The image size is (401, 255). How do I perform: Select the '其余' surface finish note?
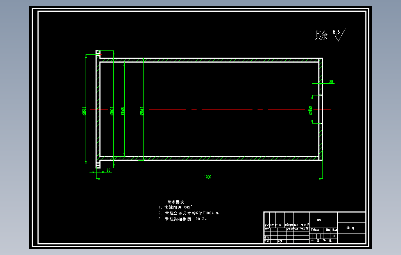tap(321, 35)
